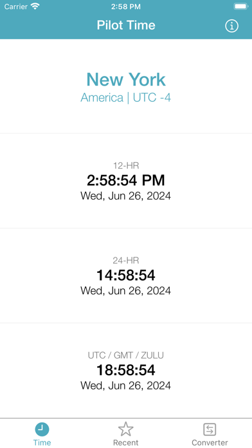Tap the Carrier text in status bar
252x448 pixels.
(16, 6)
